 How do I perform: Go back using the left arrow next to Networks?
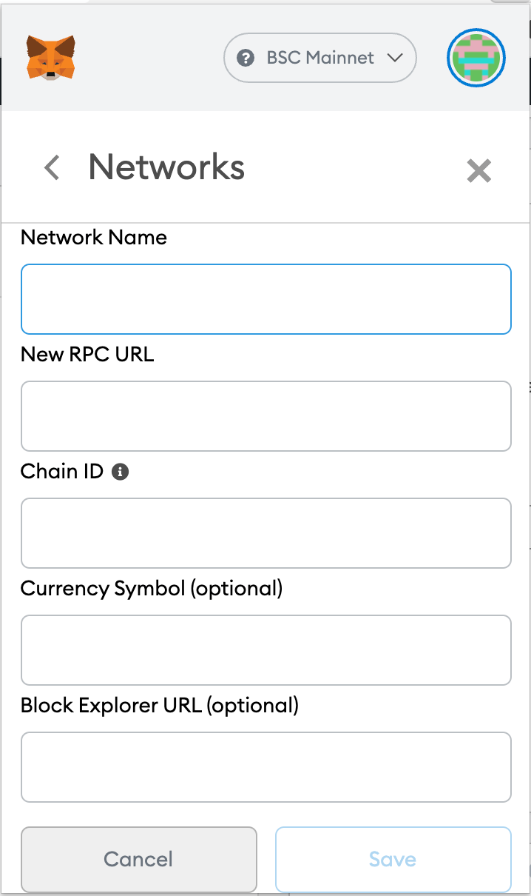coord(51,167)
